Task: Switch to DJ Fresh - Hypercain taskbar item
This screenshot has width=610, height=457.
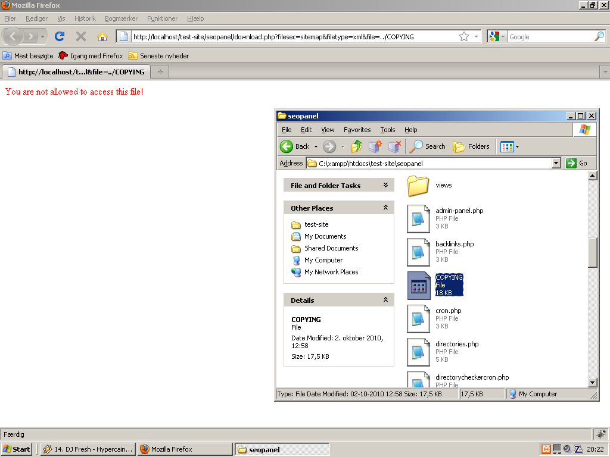Action: 88,449
